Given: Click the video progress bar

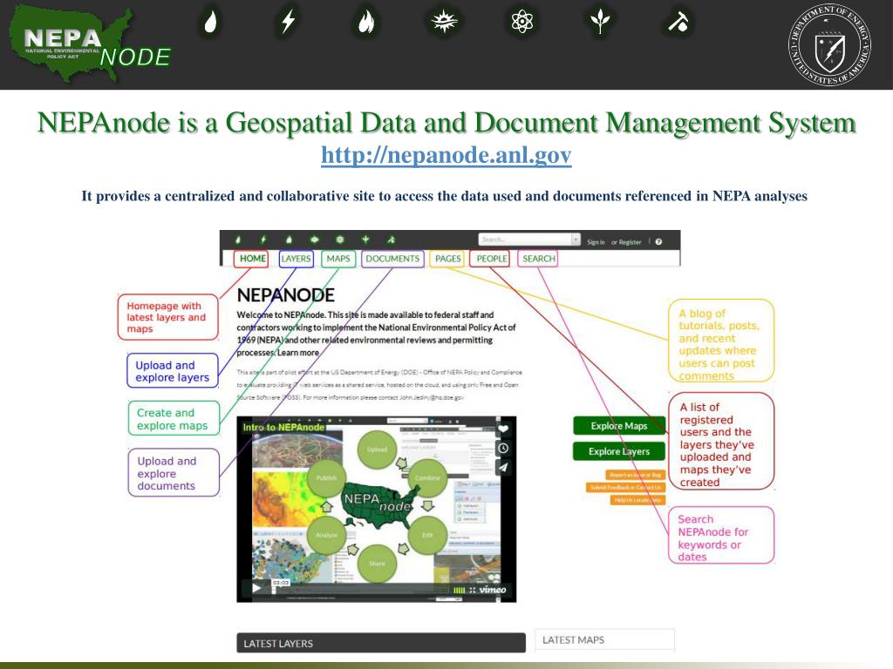Looking at the screenshot, I should point(360,590).
